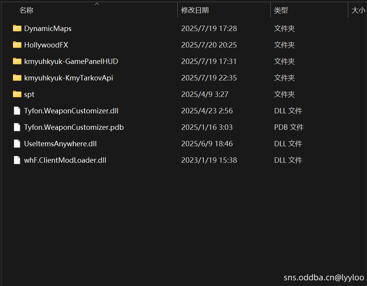Click the date 2025/7/19 17:28
The image size is (367, 286).
point(209,29)
